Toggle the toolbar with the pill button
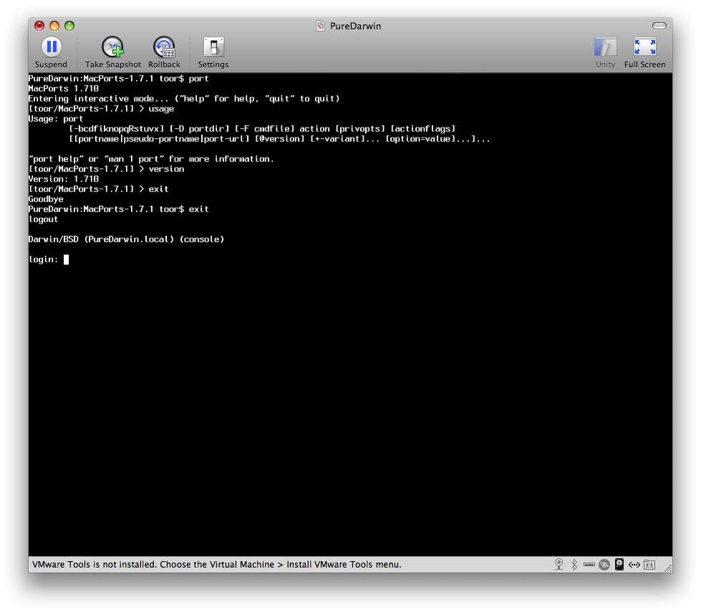 (x=659, y=26)
